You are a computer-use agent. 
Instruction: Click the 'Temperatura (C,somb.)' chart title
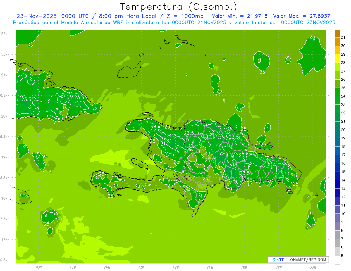(179, 6)
